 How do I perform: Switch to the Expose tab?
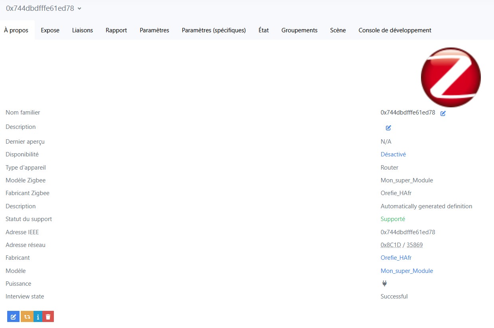point(50,30)
